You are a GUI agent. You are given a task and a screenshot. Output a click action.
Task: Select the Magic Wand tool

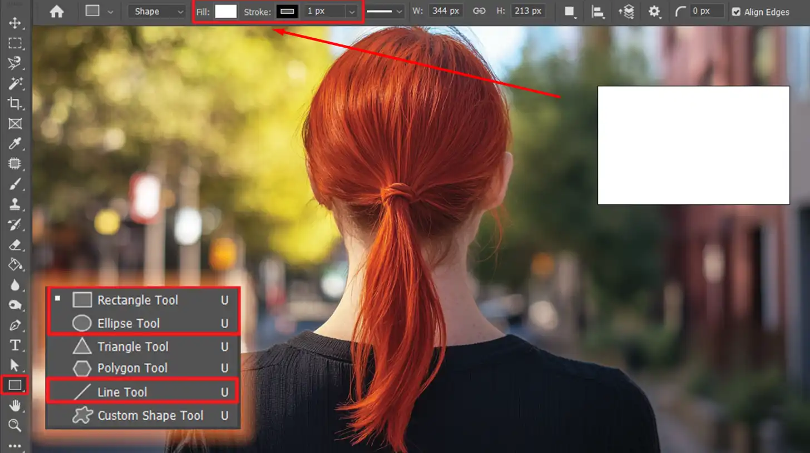15,83
